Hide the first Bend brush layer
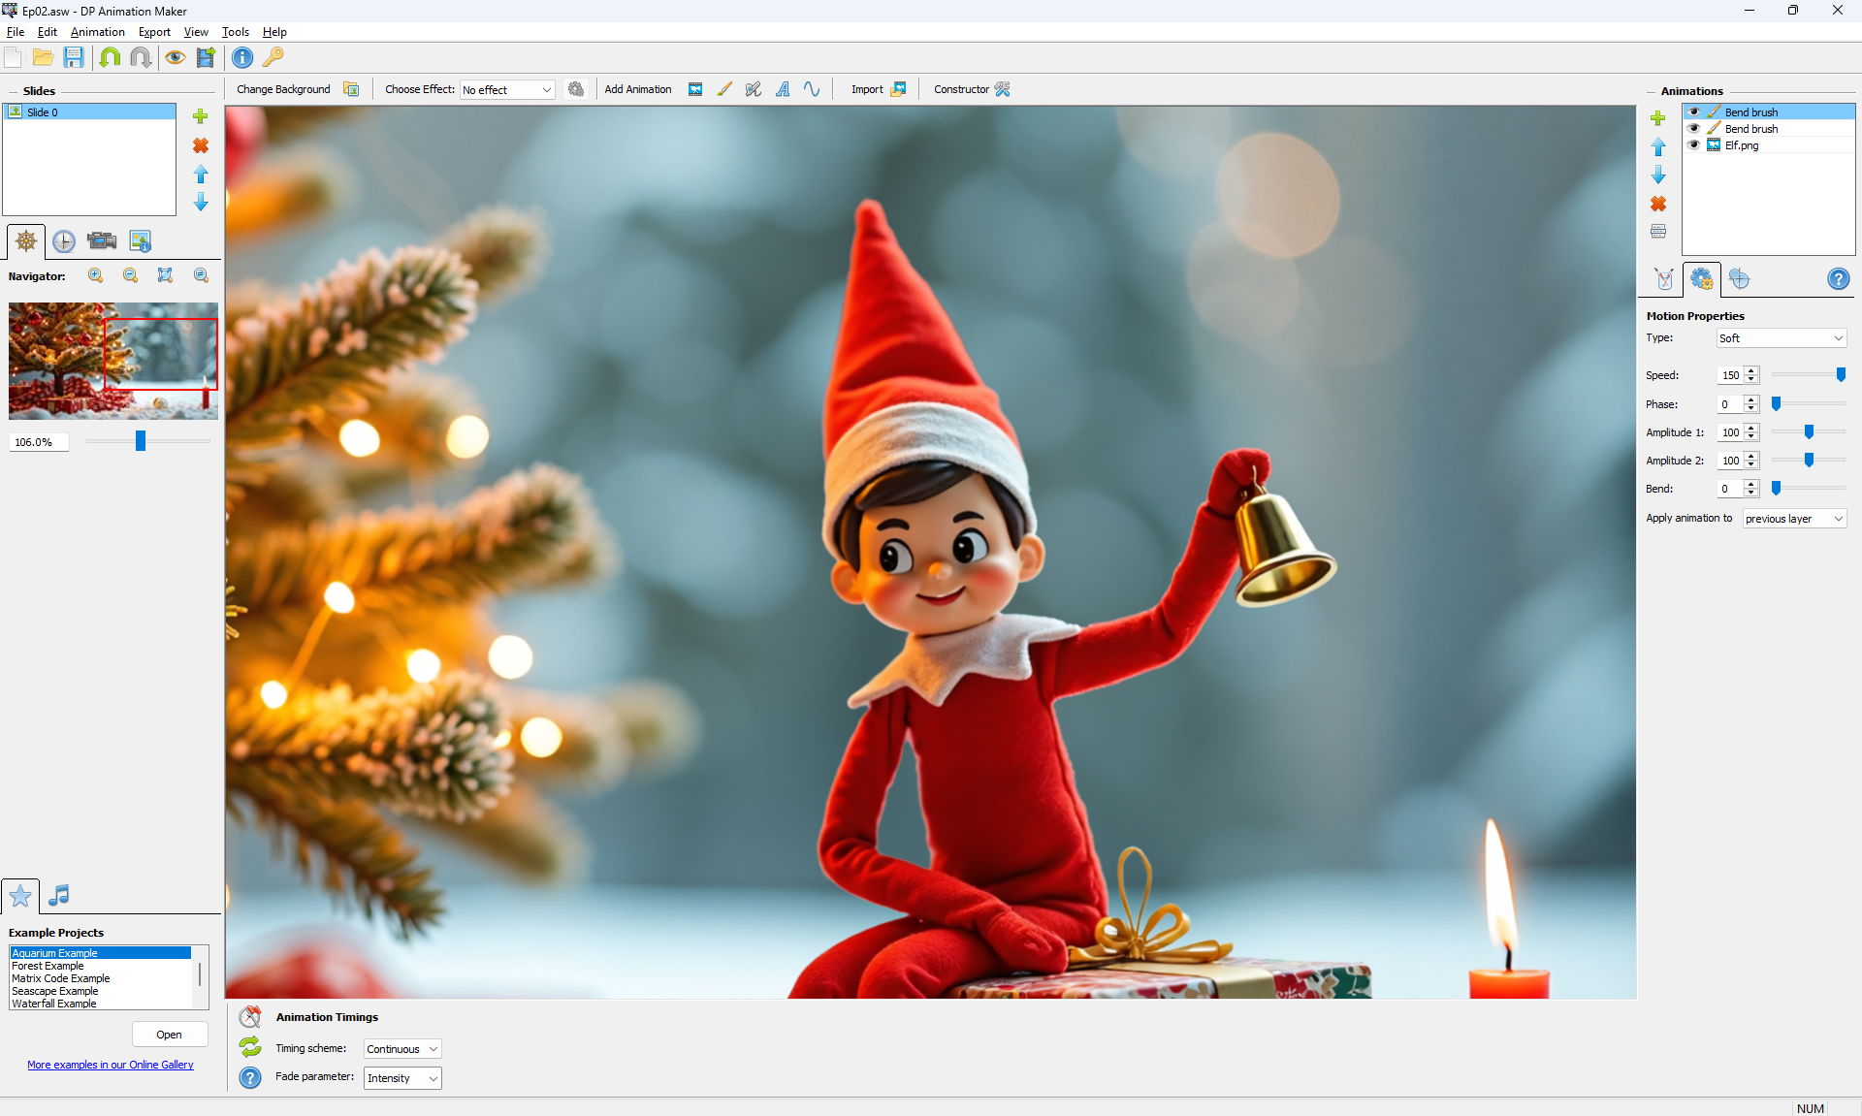This screenshot has width=1862, height=1116. pos(1694,112)
